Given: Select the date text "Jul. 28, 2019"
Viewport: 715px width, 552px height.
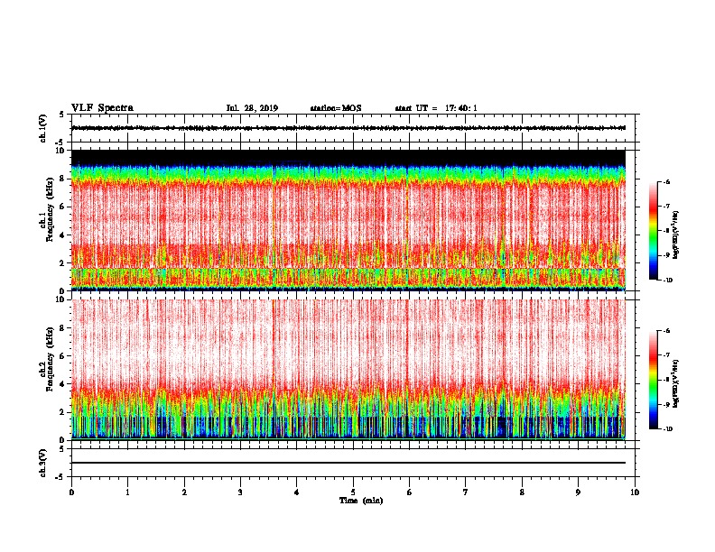Looking at the screenshot, I should (252, 108).
